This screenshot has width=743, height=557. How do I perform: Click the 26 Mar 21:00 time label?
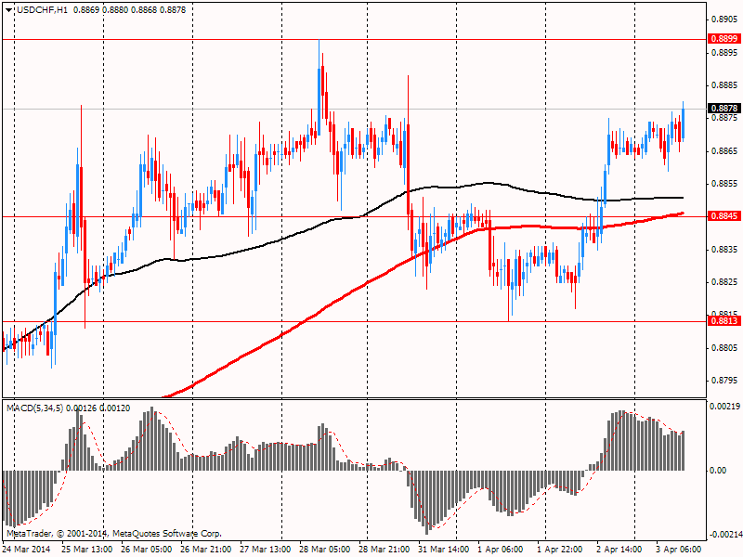coord(205,550)
